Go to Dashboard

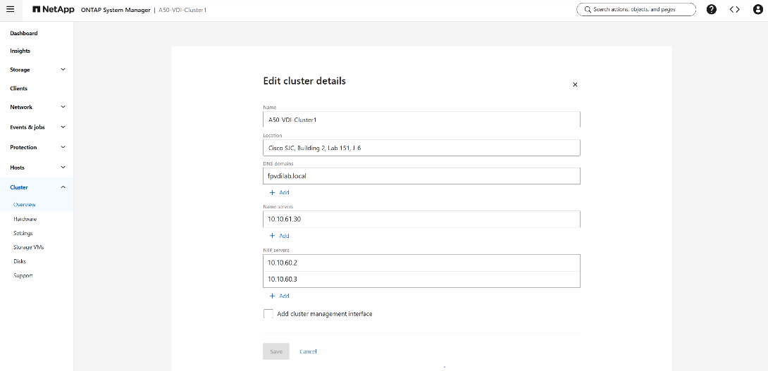23,33
